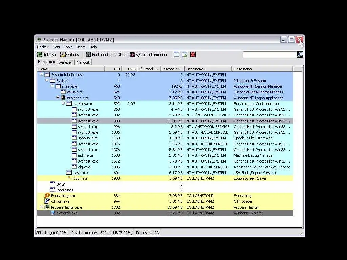The width and height of the screenshot is (347, 260).
Task: Open the Tools menu
Action: [68, 47]
